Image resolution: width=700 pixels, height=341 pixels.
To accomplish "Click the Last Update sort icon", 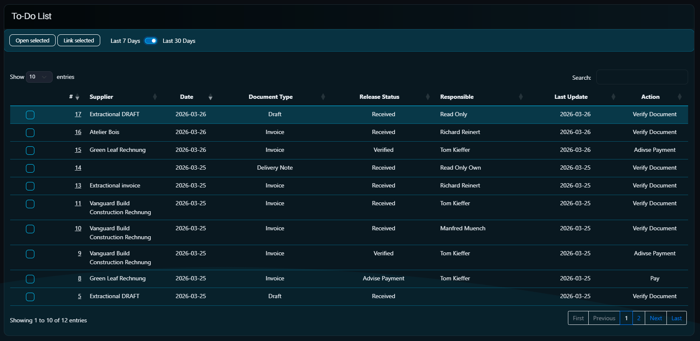I will (613, 97).
